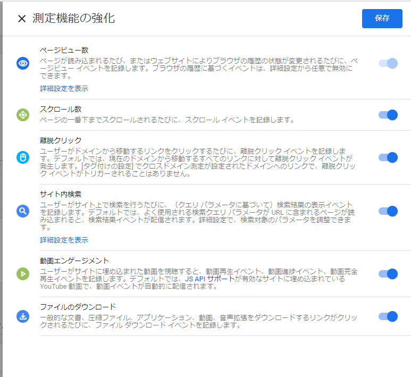Screen dimensions: 411x377
Task: Disable the スクロール数 toggle
Action: point(388,115)
